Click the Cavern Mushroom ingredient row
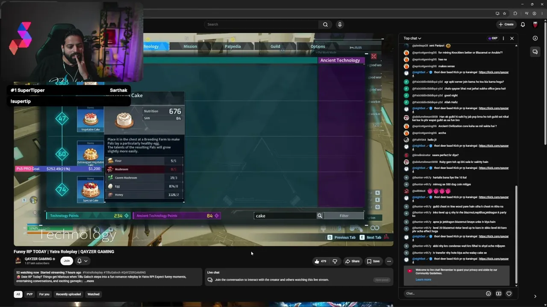Image resolution: width=547 pixels, height=307 pixels. point(144,178)
